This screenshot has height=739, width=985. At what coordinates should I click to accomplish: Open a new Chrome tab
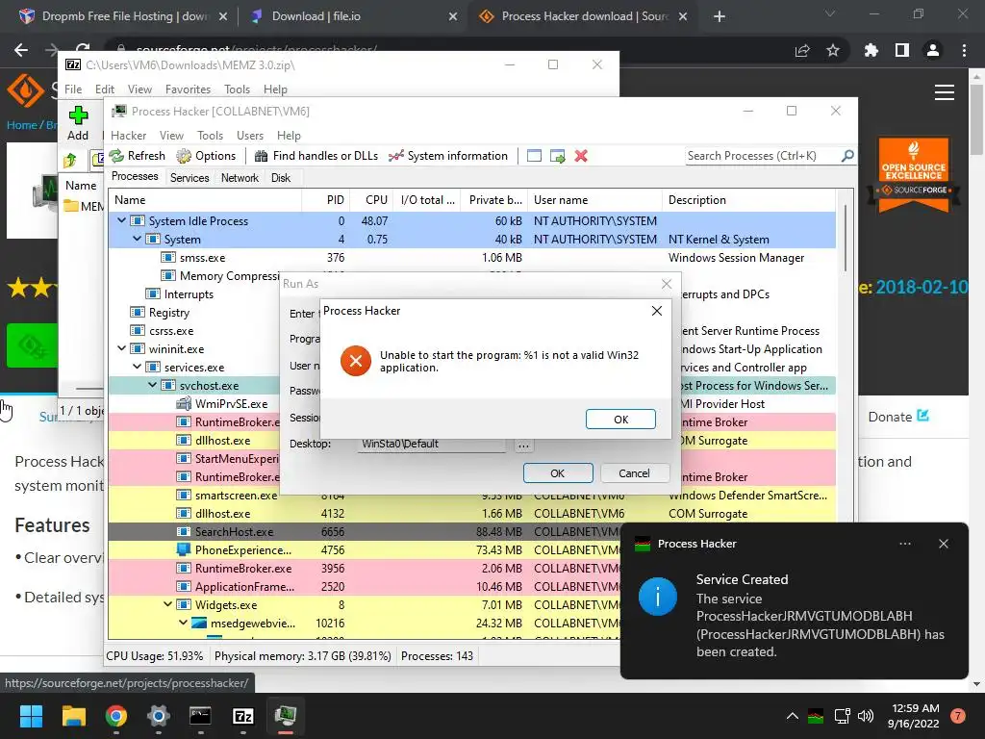point(720,16)
